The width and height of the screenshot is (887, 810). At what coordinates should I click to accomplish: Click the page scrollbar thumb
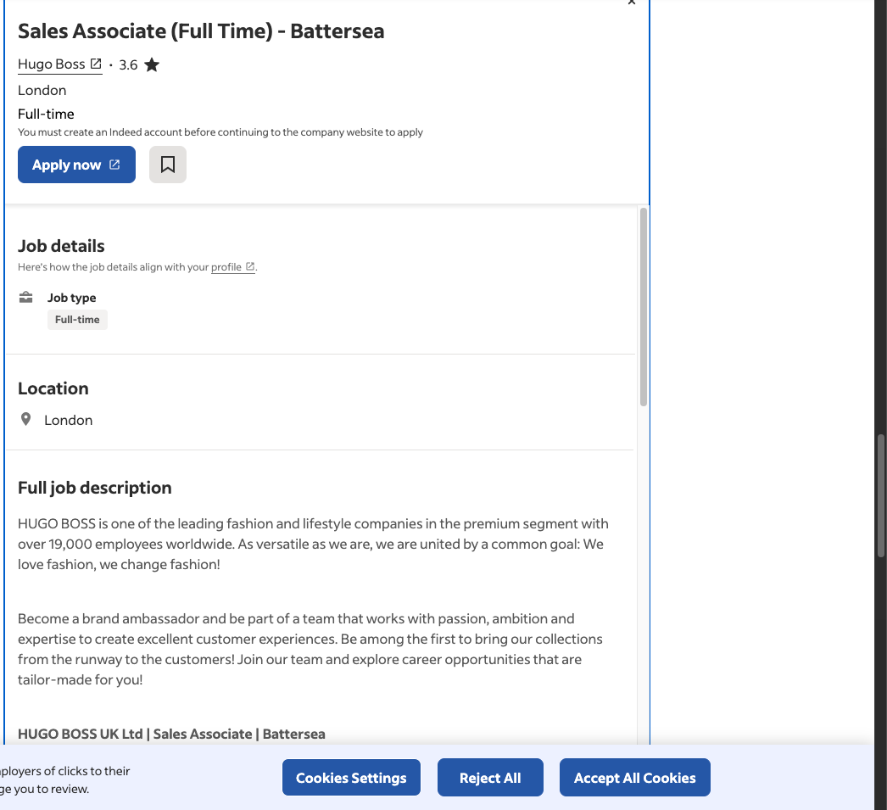click(881, 495)
